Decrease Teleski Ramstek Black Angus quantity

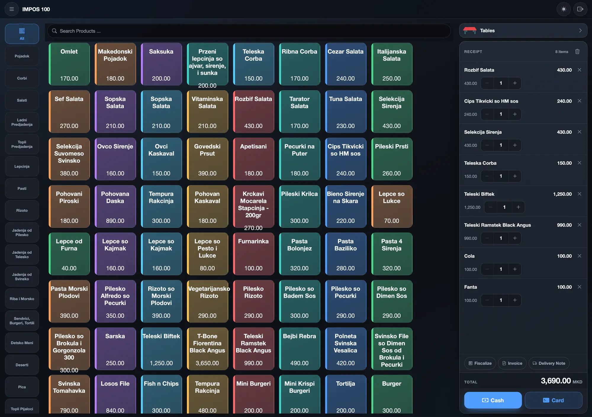(487, 238)
